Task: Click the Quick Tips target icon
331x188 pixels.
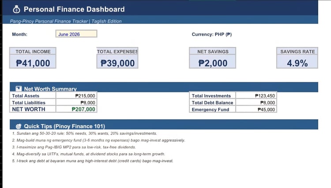Action: 19,126
